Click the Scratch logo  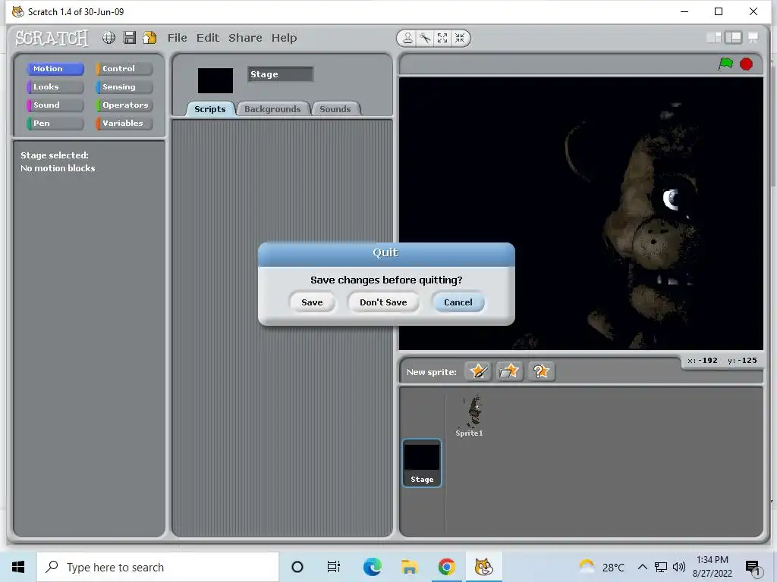coord(52,38)
